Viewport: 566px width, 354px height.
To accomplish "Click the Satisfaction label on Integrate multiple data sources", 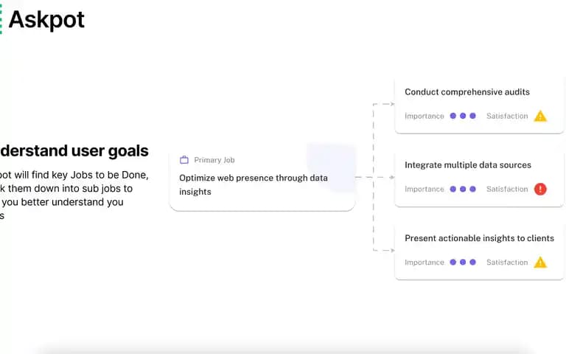I will point(507,189).
